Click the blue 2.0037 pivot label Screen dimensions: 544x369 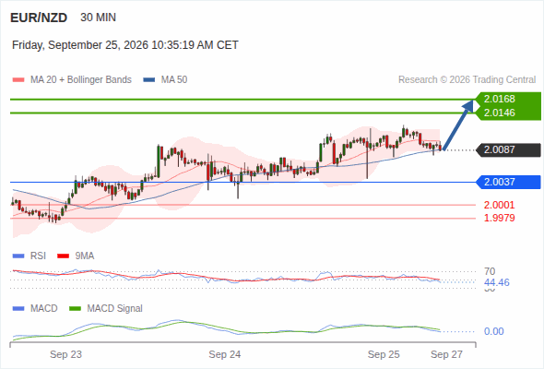pyautogui.click(x=508, y=182)
